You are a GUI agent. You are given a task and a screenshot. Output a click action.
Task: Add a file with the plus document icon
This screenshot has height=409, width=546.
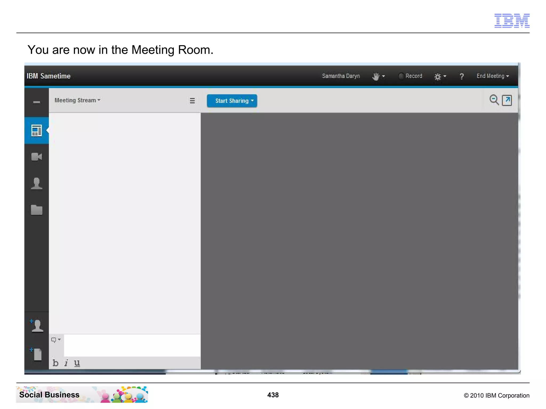click(x=36, y=354)
